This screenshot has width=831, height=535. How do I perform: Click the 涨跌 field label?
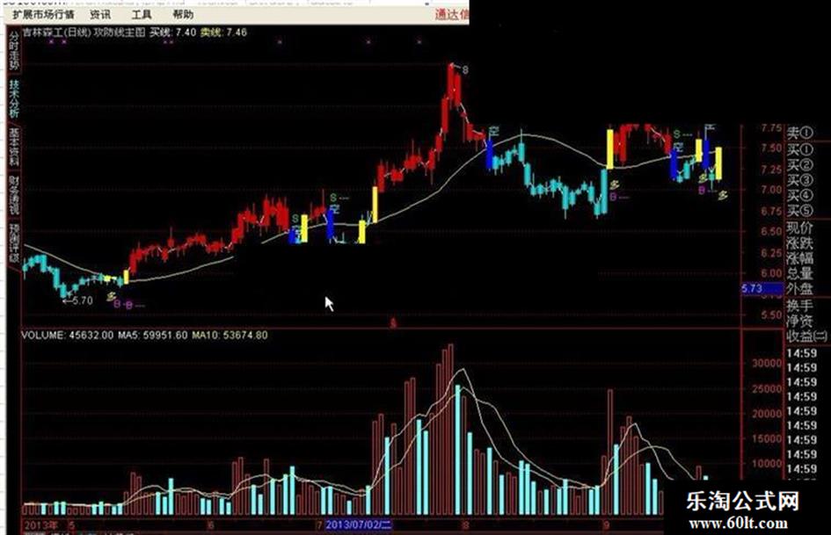point(799,243)
